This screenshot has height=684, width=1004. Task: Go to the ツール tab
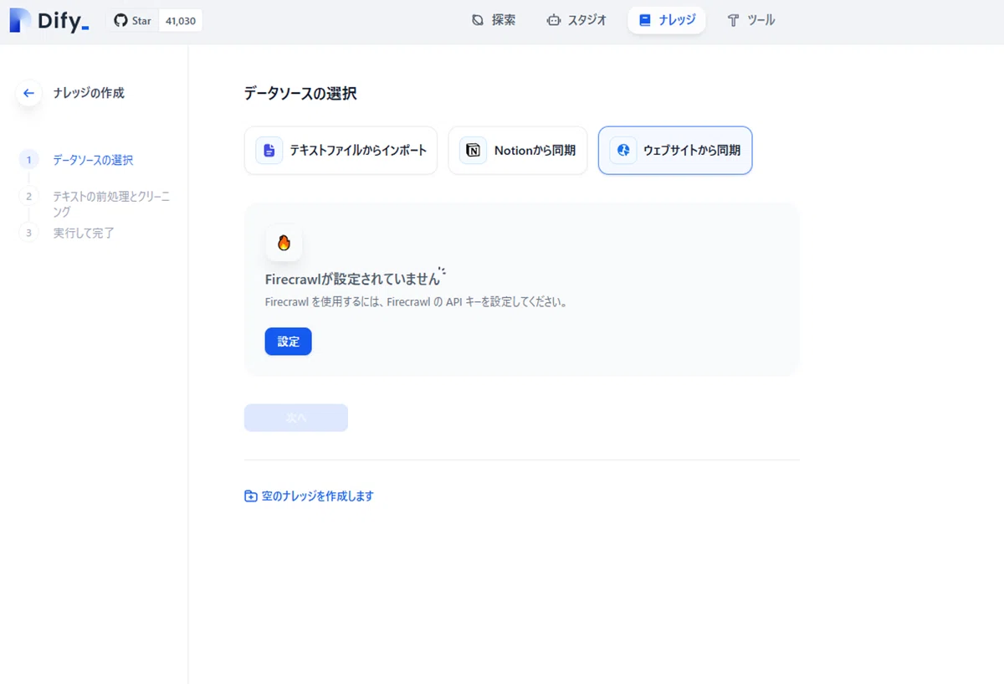[751, 20]
